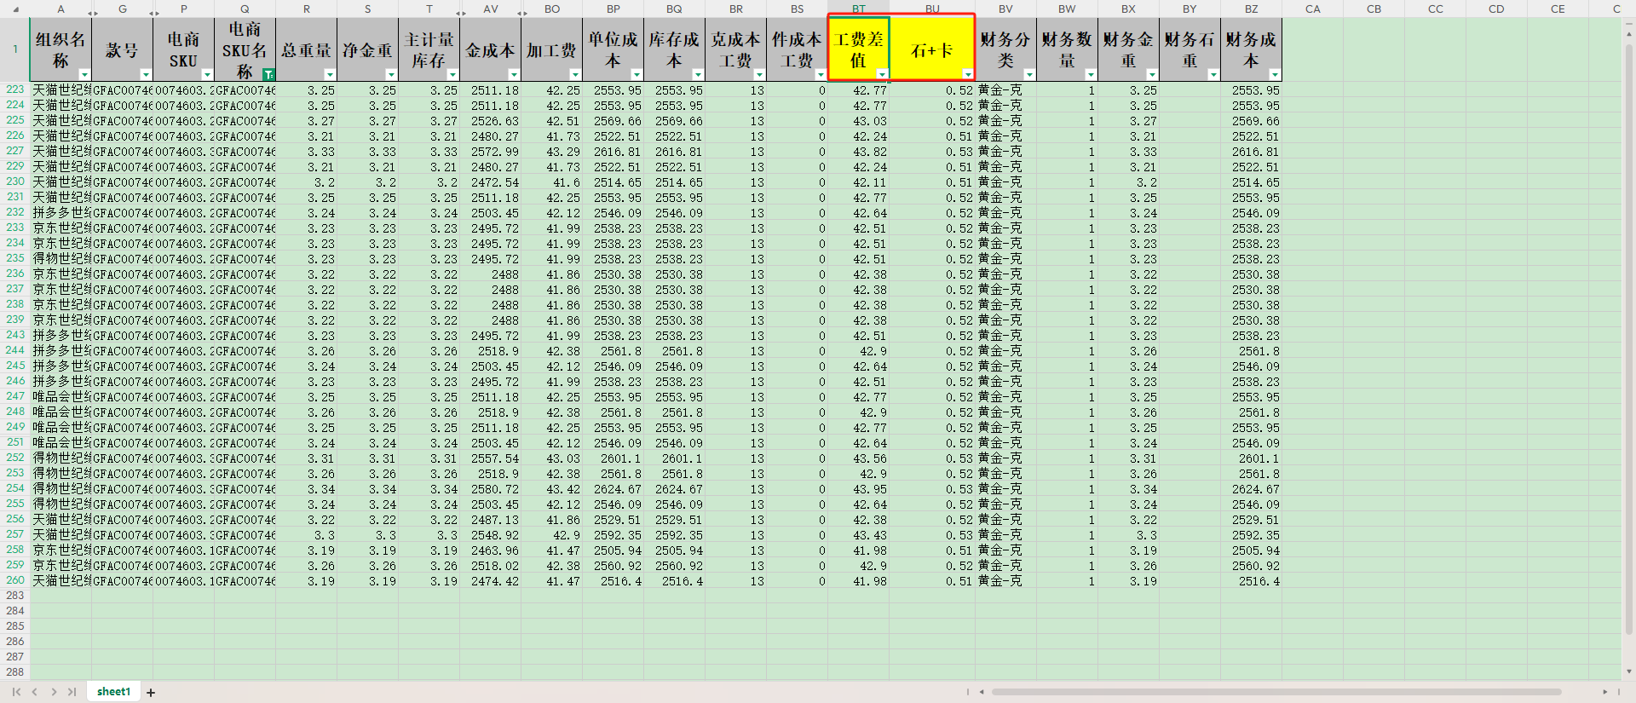This screenshot has height=703, width=1636.
Task: Click the next sheet arrow
Action: point(54,692)
